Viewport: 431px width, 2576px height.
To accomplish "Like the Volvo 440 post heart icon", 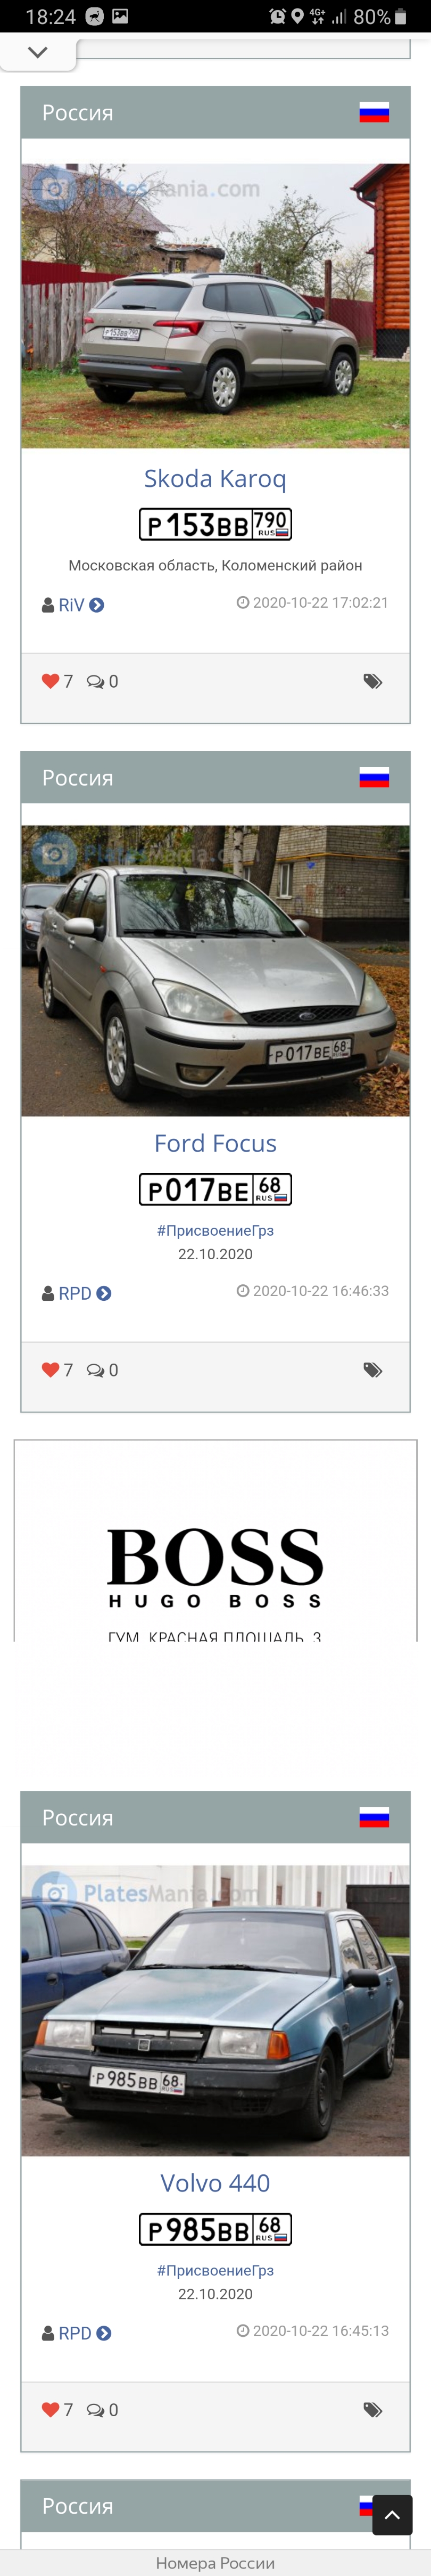I will tap(50, 2410).
